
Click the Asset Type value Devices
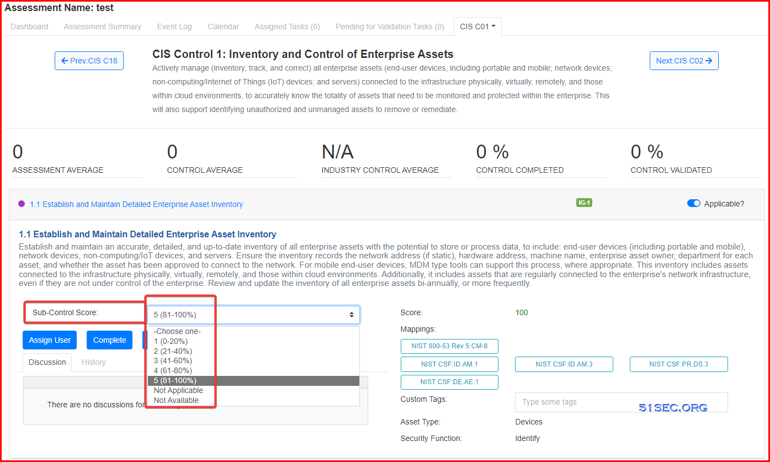[x=529, y=422]
